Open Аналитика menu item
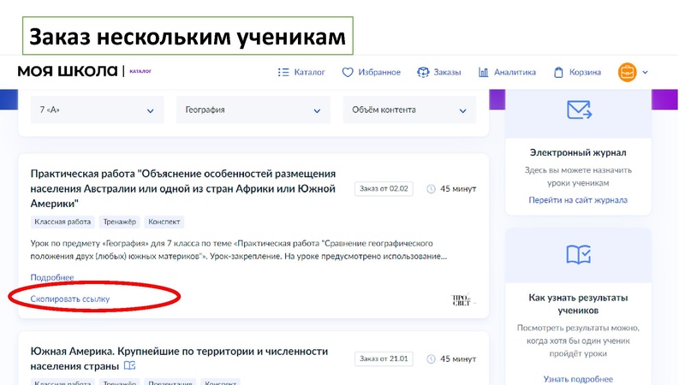This screenshot has height=385, width=685. [515, 73]
